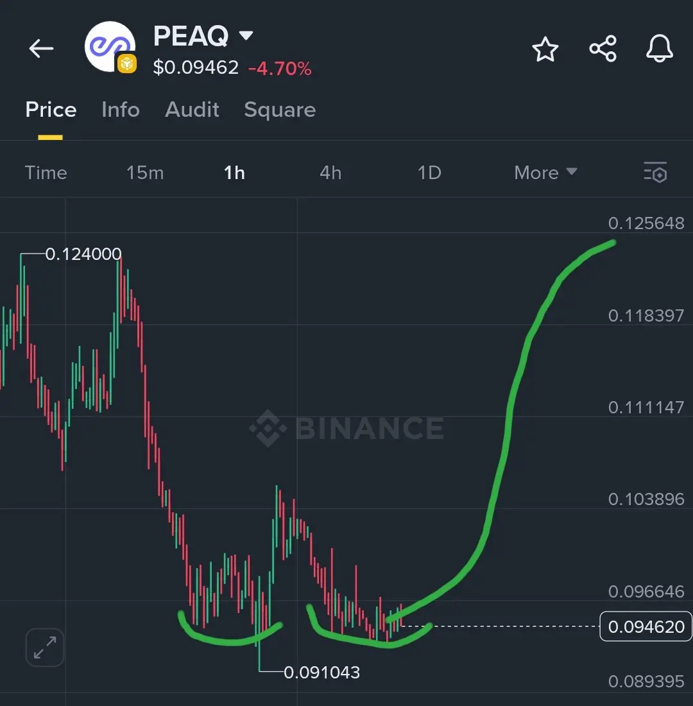This screenshot has width=693, height=706.
Task: Open chart indicator settings icon
Action: pyautogui.click(x=655, y=172)
